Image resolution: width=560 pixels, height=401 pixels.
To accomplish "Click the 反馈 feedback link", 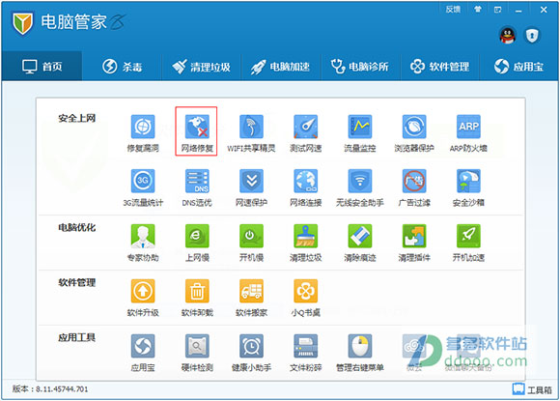I will [x=453, y=10].
